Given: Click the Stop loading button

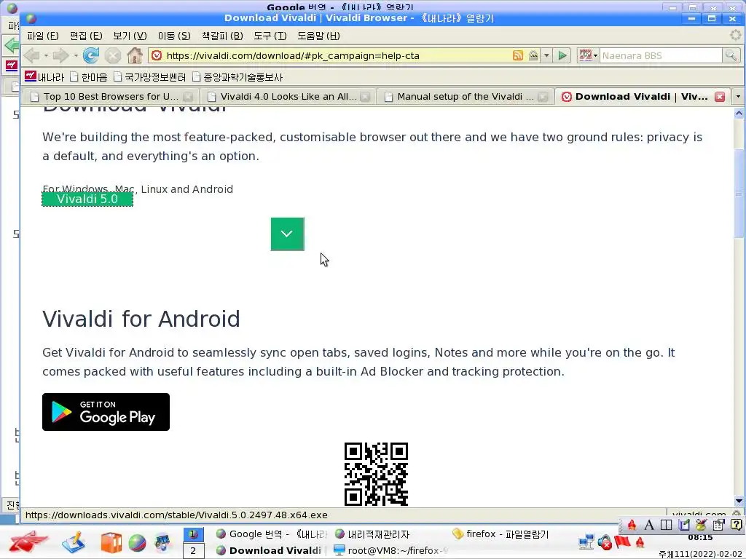Looking at the screenshot, I should point(113,55).
